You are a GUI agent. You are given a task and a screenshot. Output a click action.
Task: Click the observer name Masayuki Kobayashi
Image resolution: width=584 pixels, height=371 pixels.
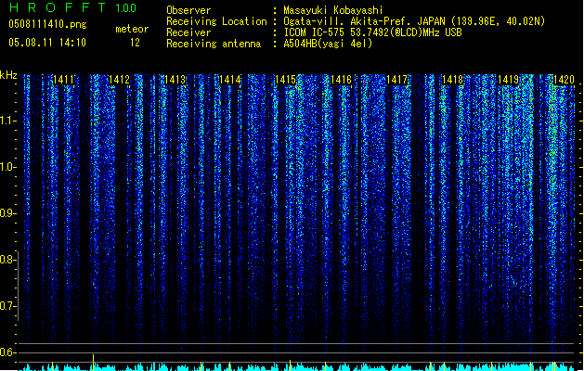click(x=333, y=10)
